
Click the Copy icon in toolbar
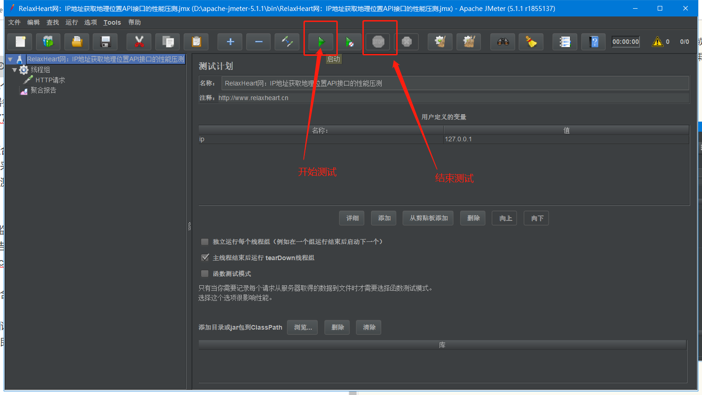coord(168,42)
